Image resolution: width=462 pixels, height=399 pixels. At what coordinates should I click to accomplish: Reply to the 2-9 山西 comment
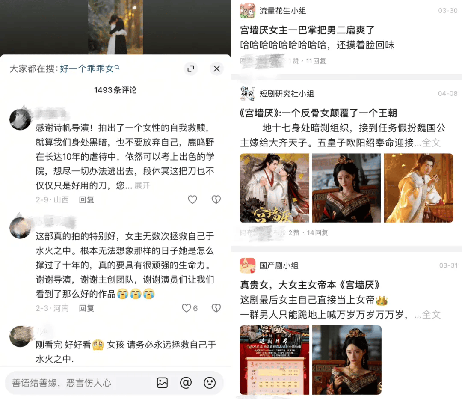(86, 199)
